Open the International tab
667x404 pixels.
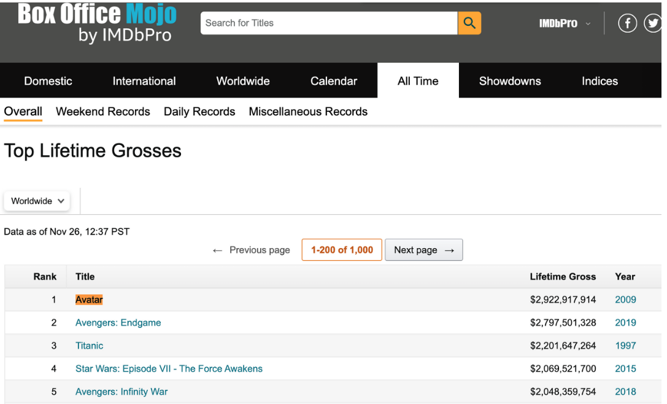(x=144, y=81)
